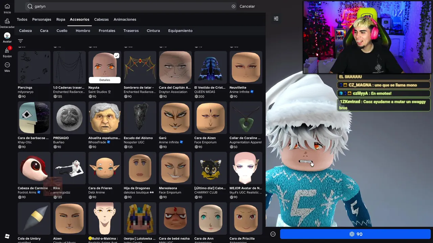Buy items for 90 Robux button
433x243 pixels.
(x=355, y=234)
